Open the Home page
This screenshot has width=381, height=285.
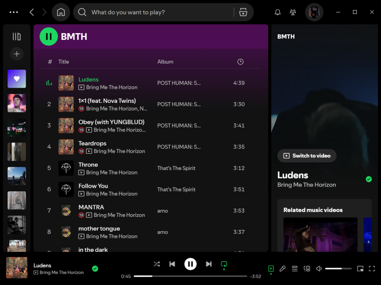[61, 12]
